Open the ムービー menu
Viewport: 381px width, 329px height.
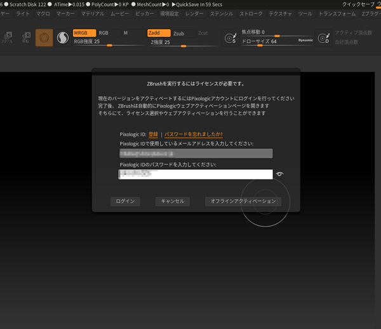(120, 14)
